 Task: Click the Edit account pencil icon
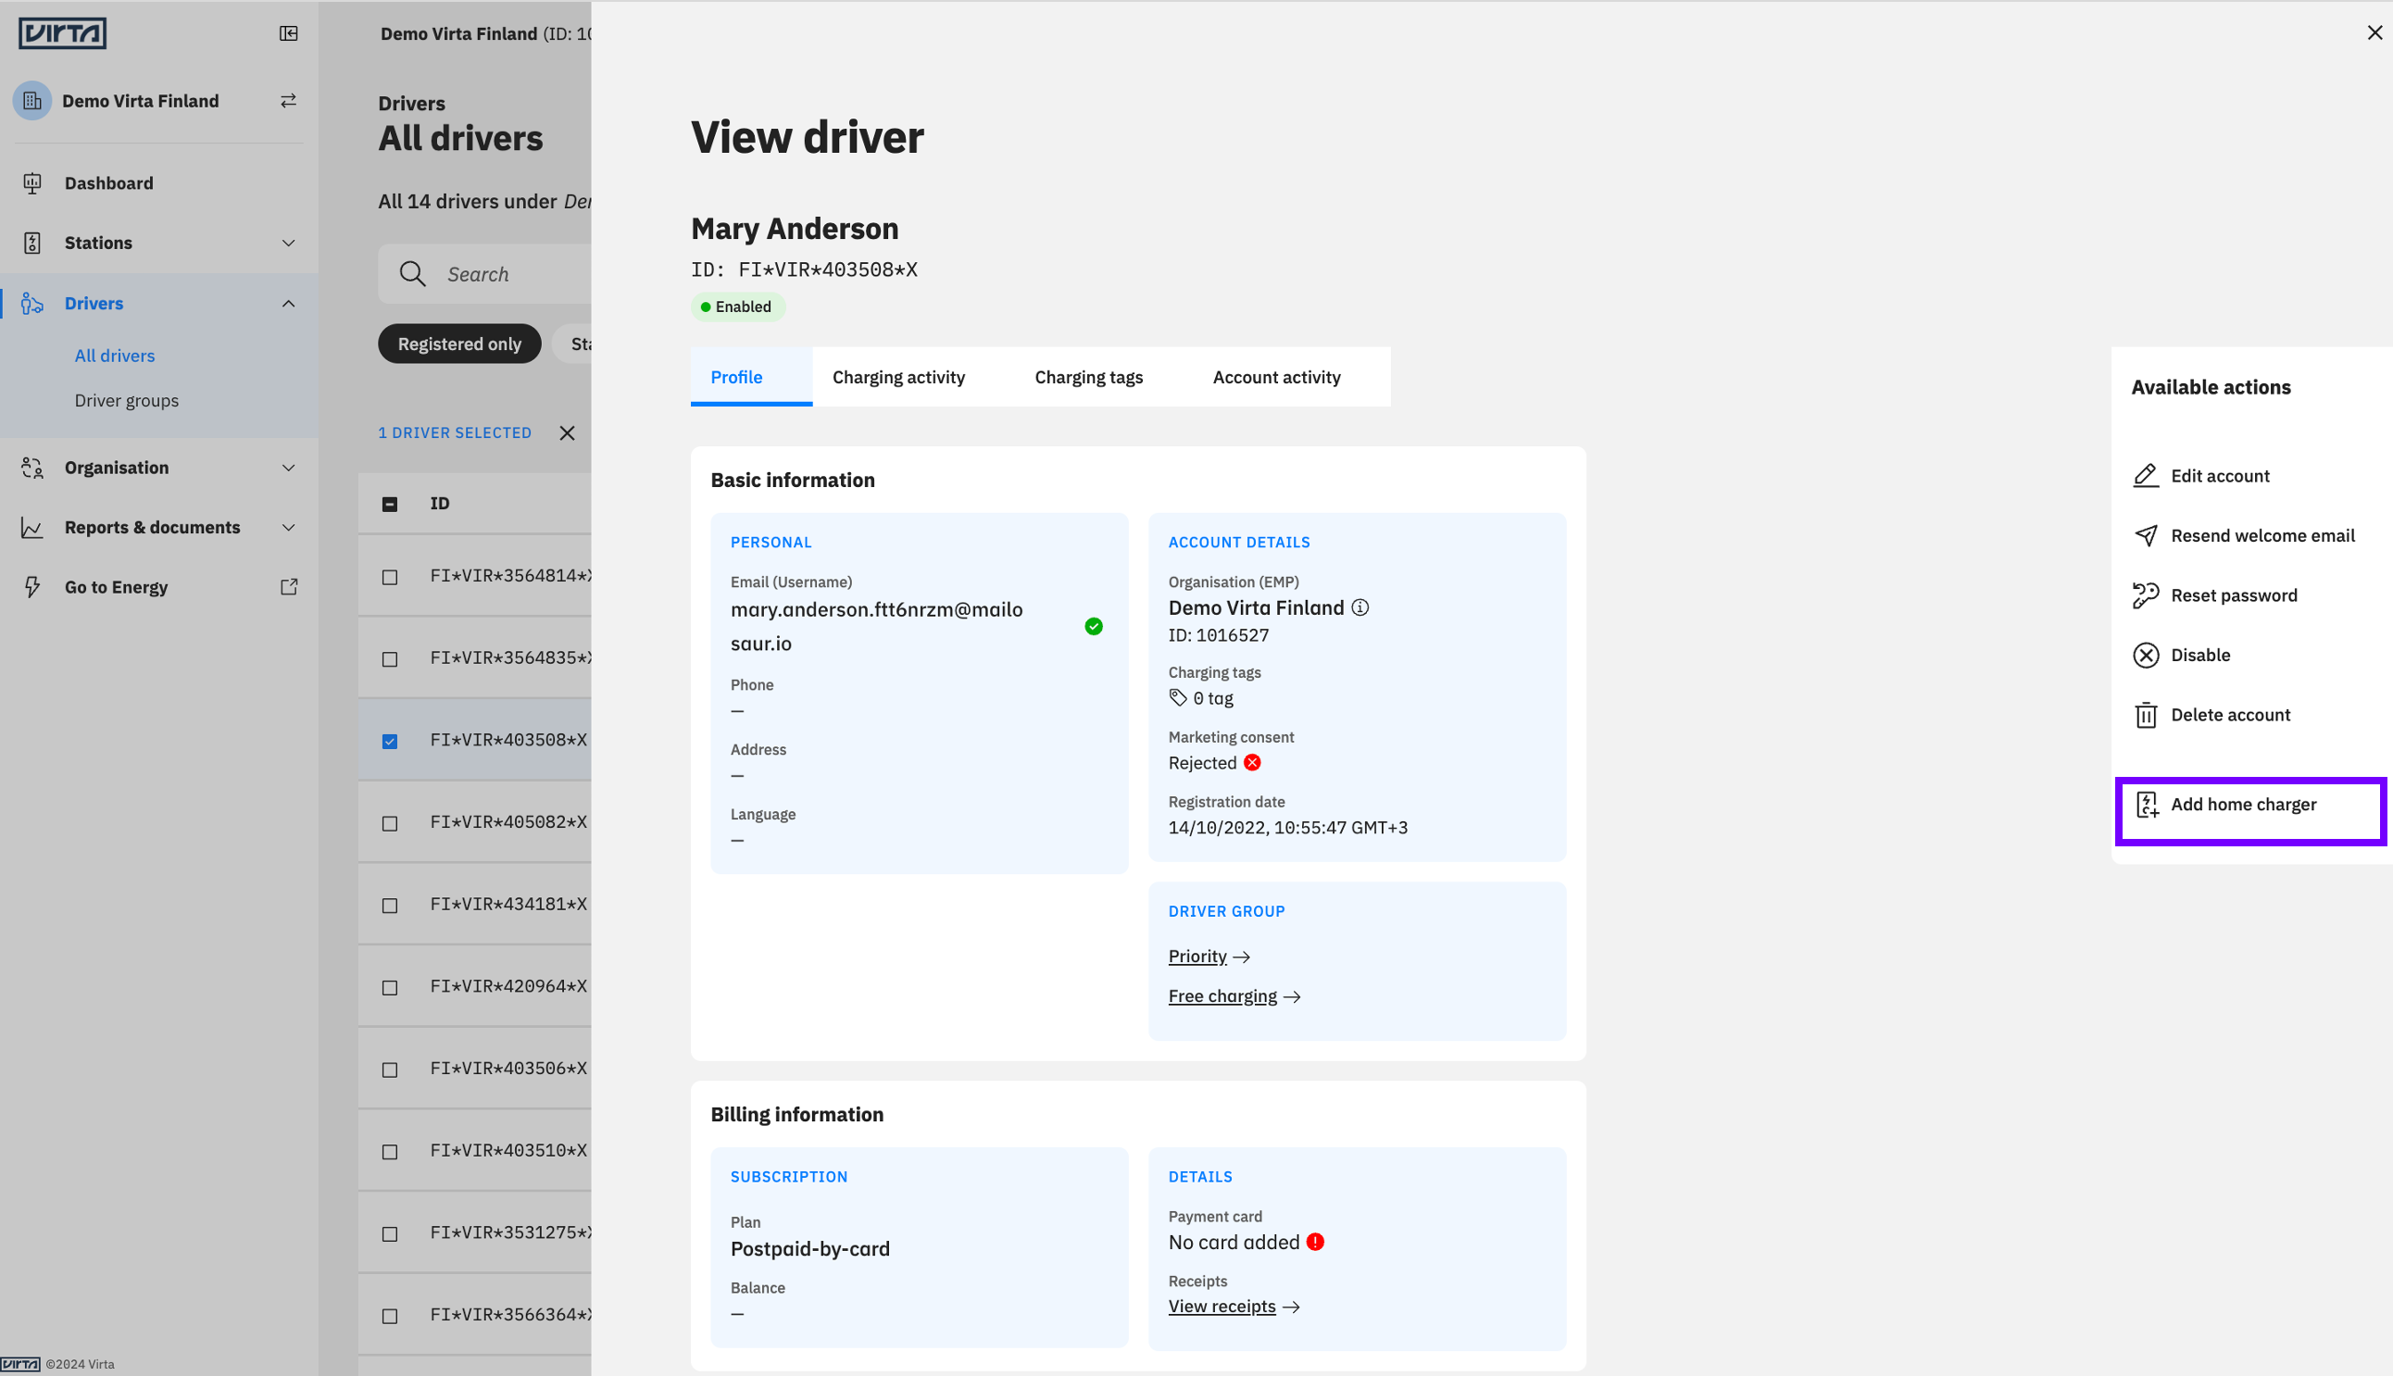point(2146,475)
